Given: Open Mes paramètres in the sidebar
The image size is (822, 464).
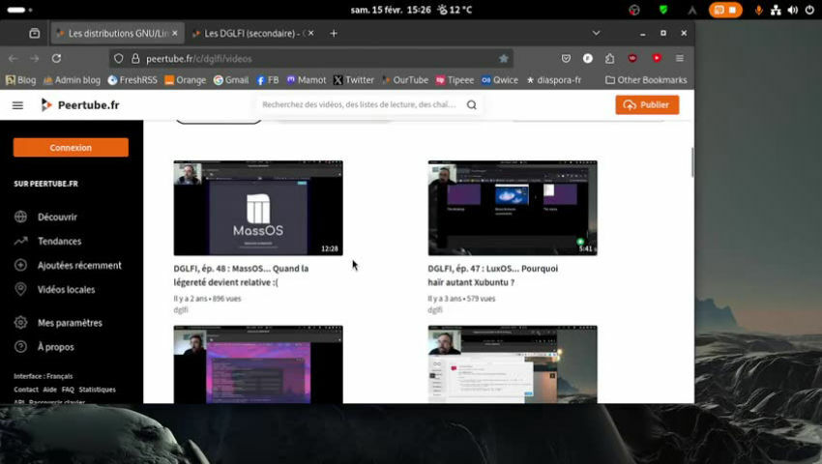Looking at the screenshot, I should coord(70,323).
